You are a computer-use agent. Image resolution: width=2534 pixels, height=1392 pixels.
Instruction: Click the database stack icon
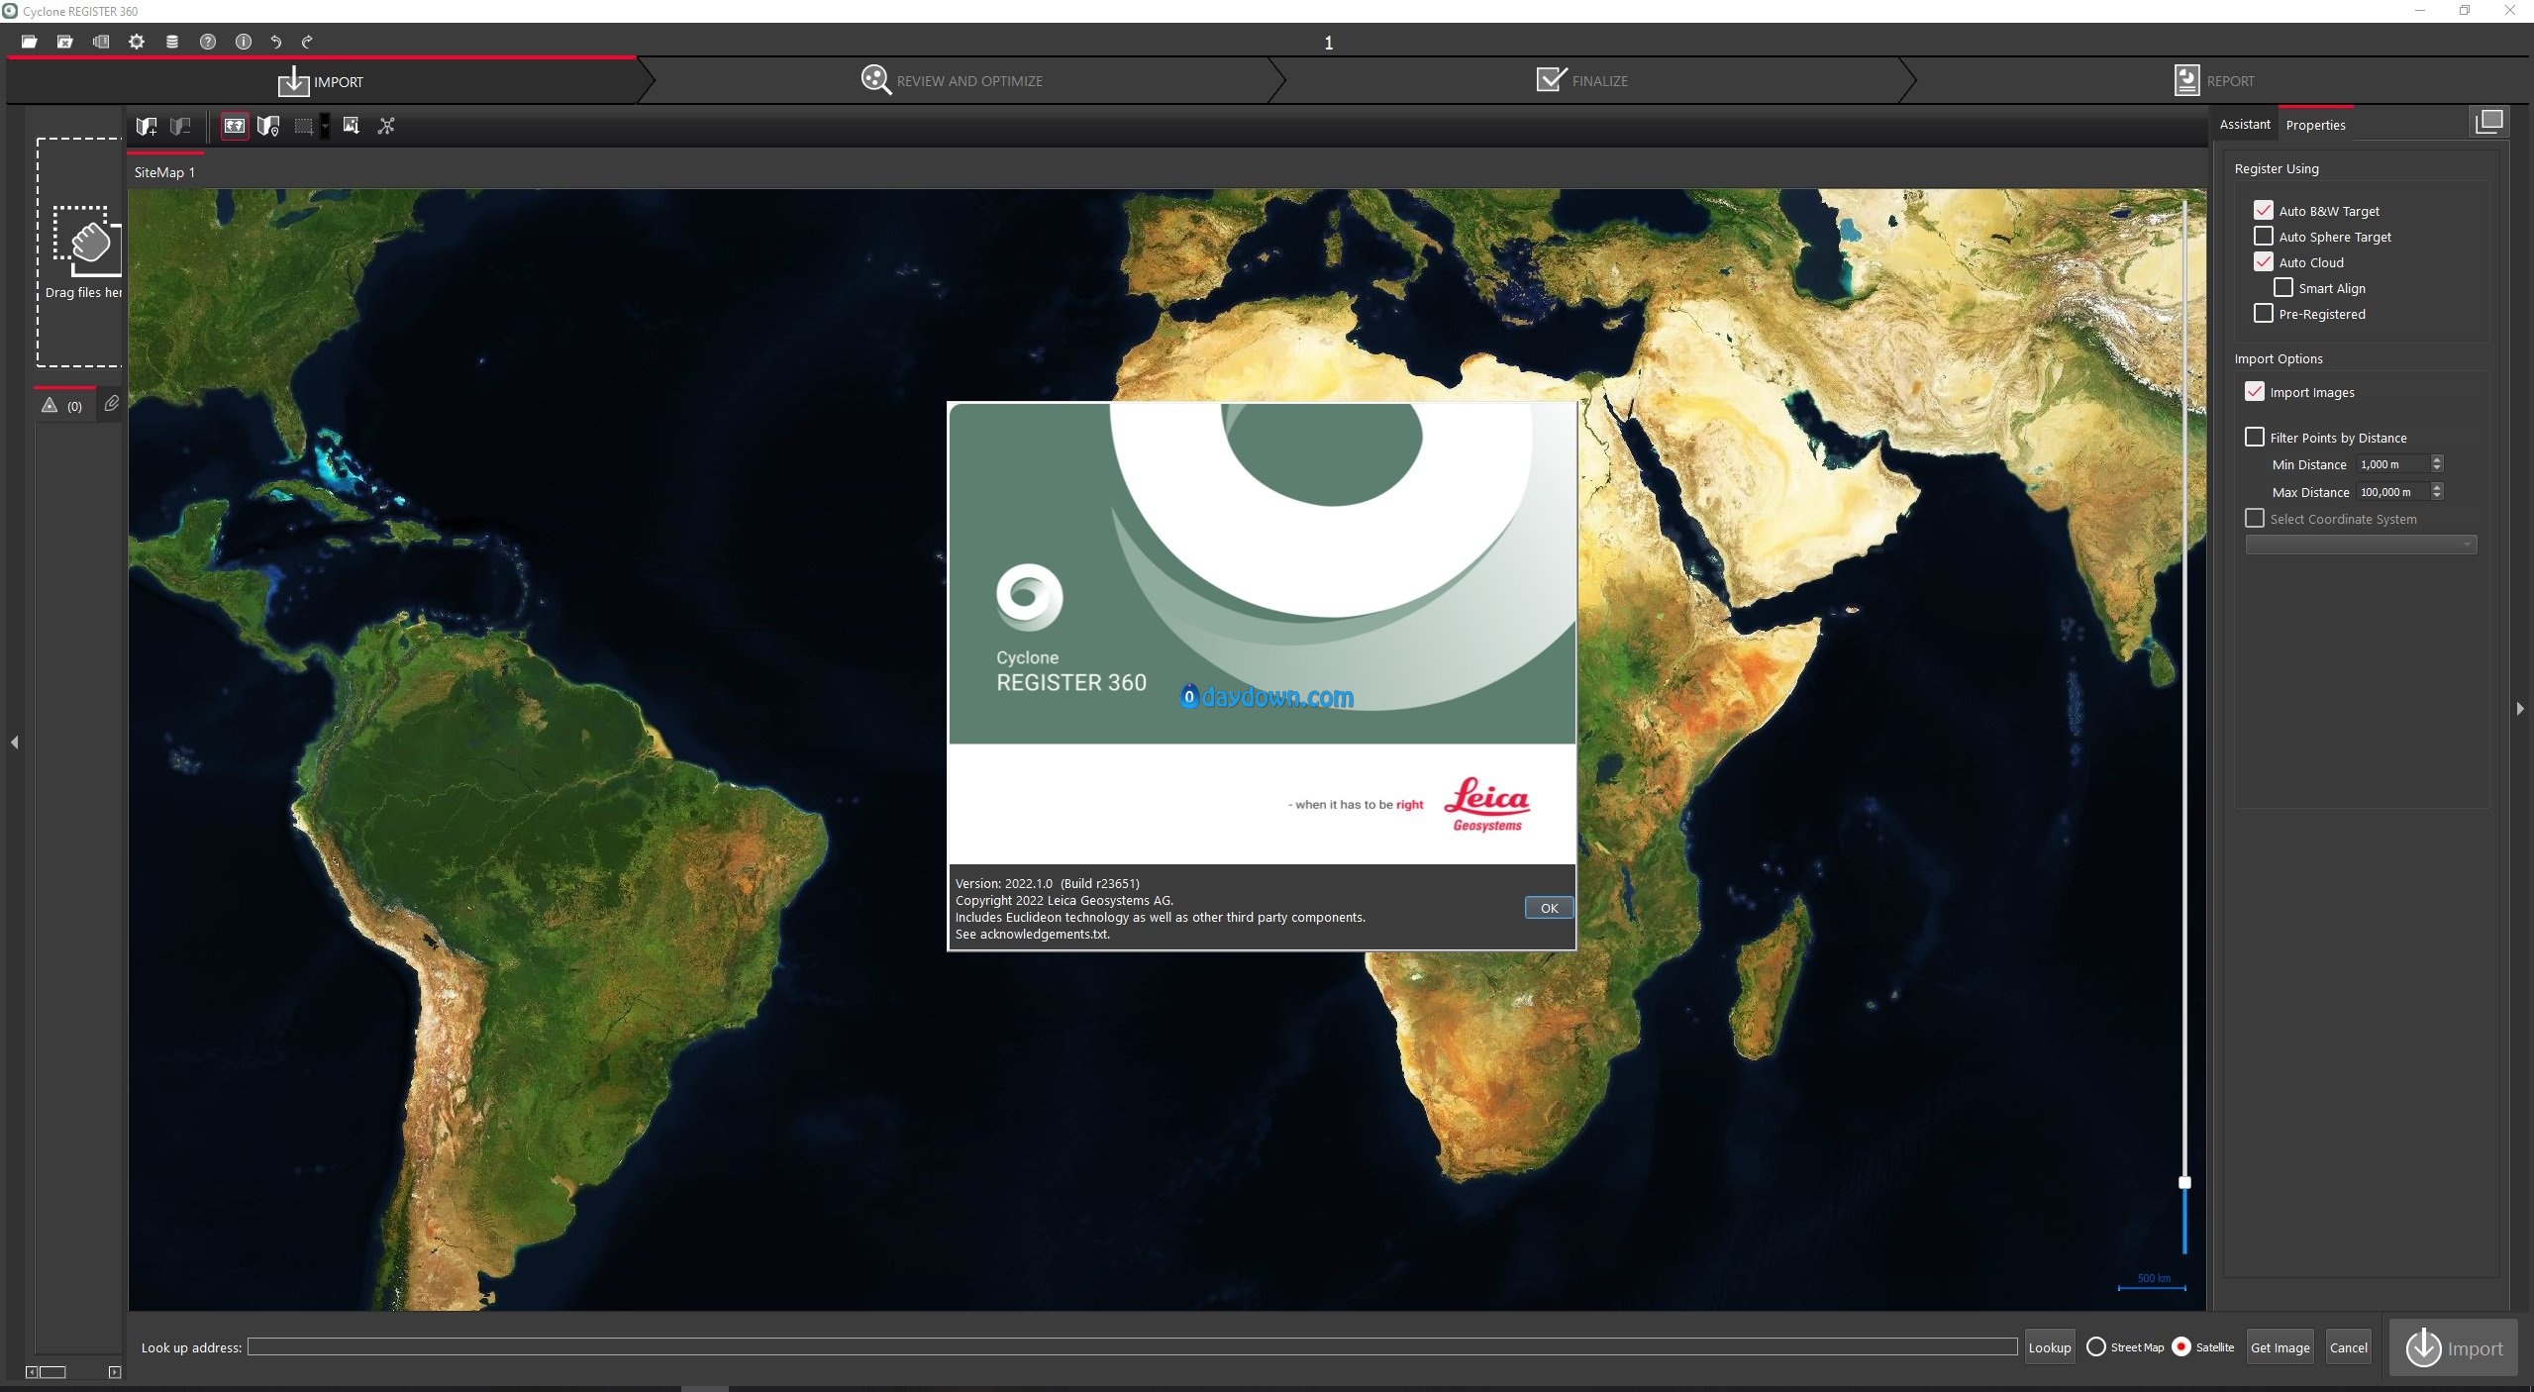click(x=172, y=42)
